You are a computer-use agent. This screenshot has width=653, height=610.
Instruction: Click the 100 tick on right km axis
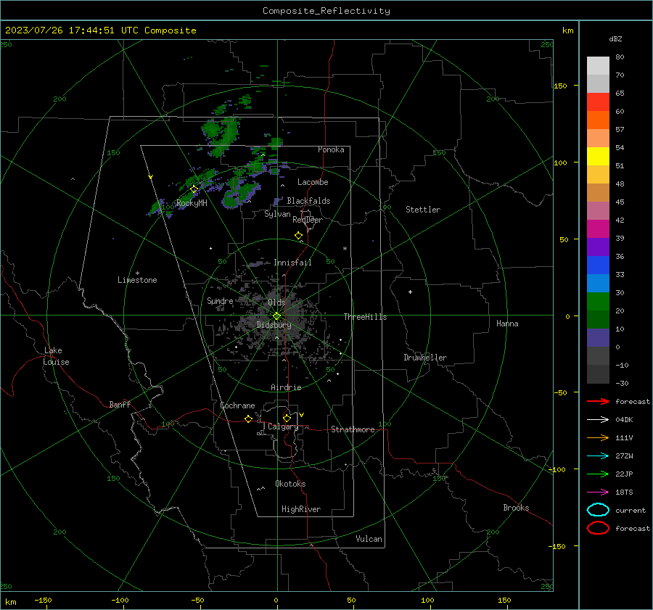pos(560,162)
